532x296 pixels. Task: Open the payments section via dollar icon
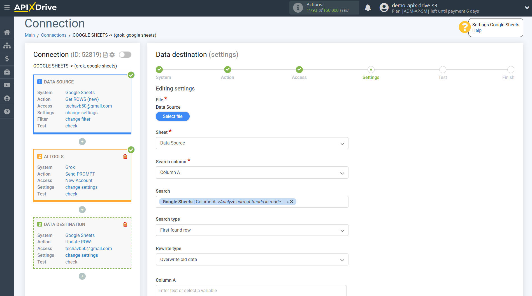7,59
